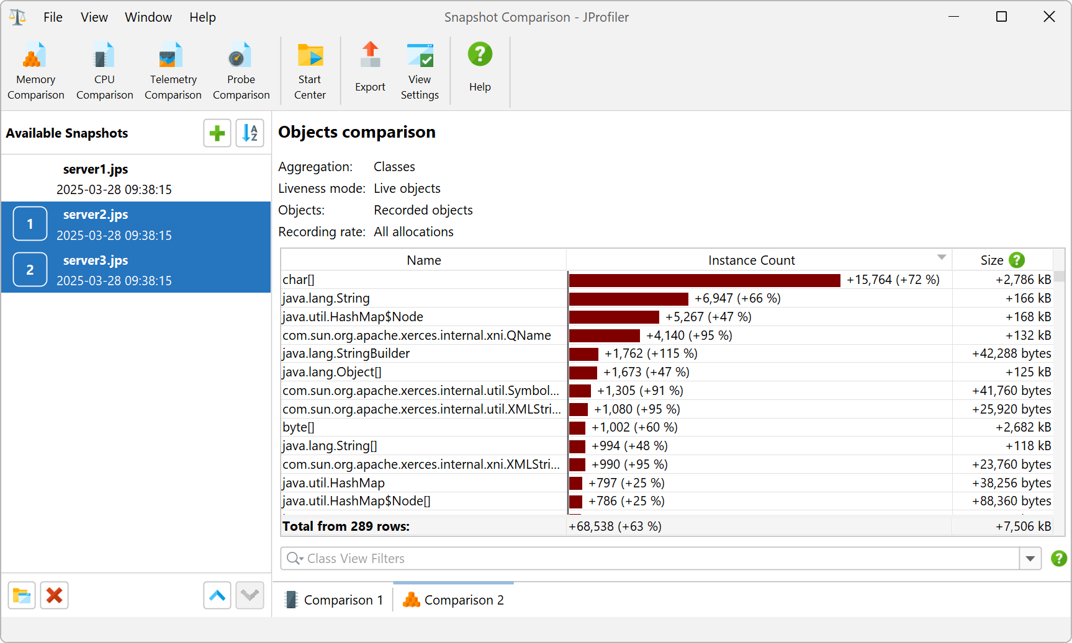Click the +42,288 bytes size cell
Image resolution: width=1072 pixels, height=643 pixels.
[x=1012, y=353]
